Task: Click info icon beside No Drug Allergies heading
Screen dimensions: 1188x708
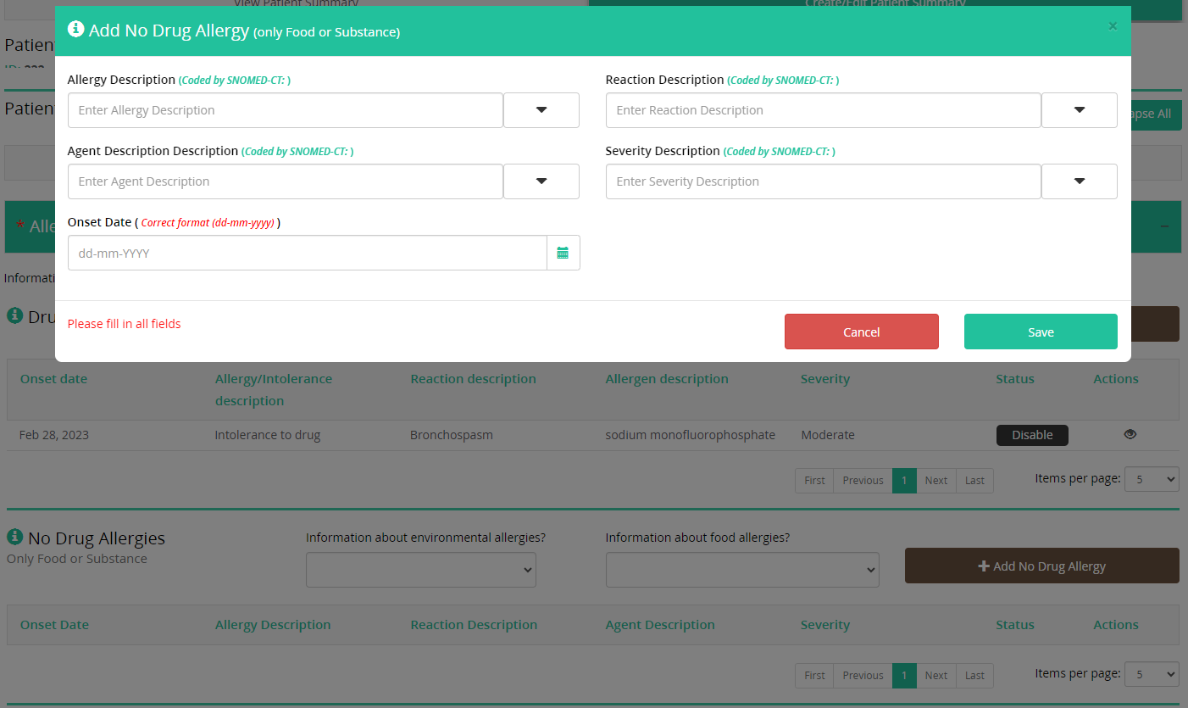Action: 14,537
